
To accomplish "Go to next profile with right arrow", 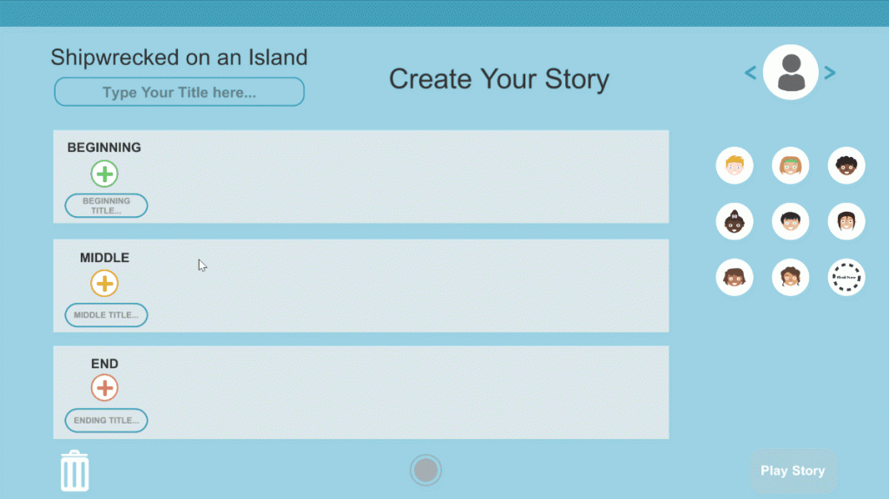I will click(829, 73).
